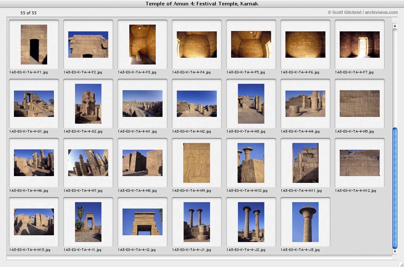Click filename label 1A3-EG-K-TA-4-G2.jpg
404x267 pixels.
(x=83, y=132)
